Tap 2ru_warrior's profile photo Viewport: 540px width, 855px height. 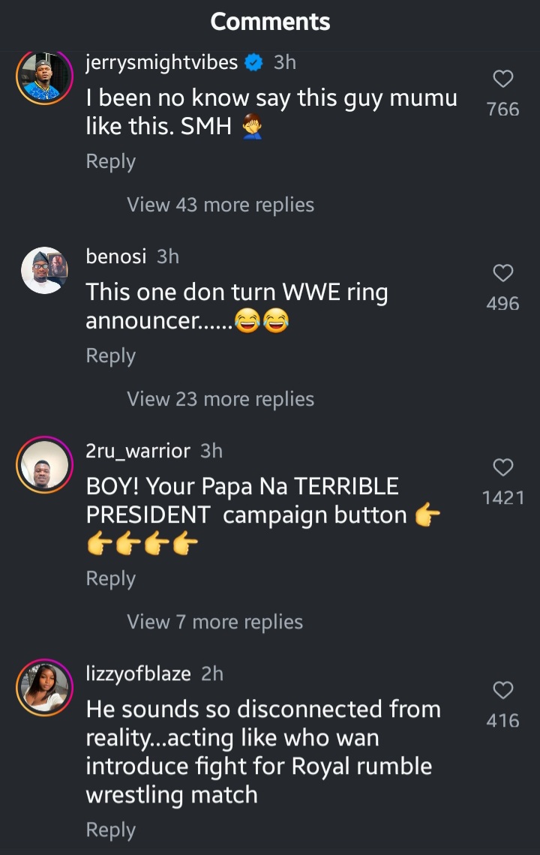coord(44,465)
